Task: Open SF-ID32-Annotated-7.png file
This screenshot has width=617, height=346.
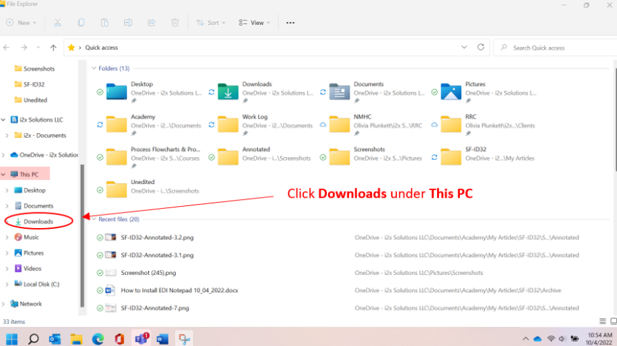Action: click(154, 308)
